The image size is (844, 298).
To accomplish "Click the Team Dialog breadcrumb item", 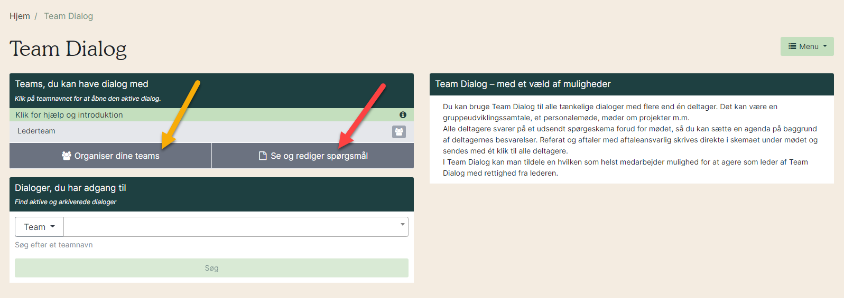I will point(69,16).
